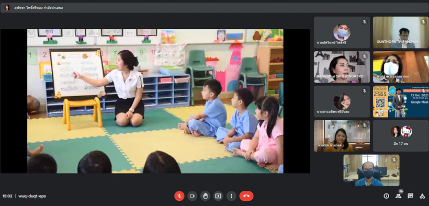The image size is (429, 206).
Task: Open the activities icon
Action: pyautogui.click(x=422, y=196)
